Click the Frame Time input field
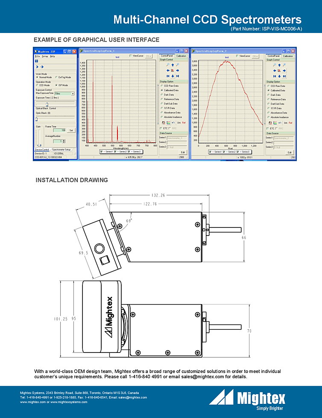This screenshot has width=322, height=418. pos(59,130)
